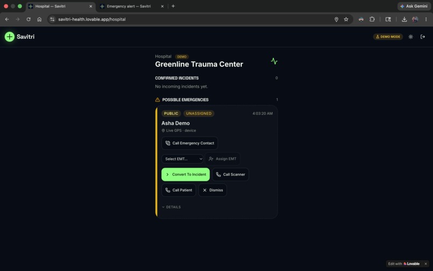The image size is (433, 271).
Task: Open the browser downloads icon
Action: 404,19
